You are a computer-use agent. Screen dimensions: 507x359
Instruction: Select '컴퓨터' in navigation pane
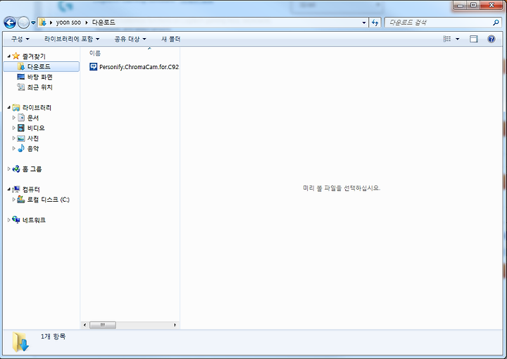tap(31, 189)
